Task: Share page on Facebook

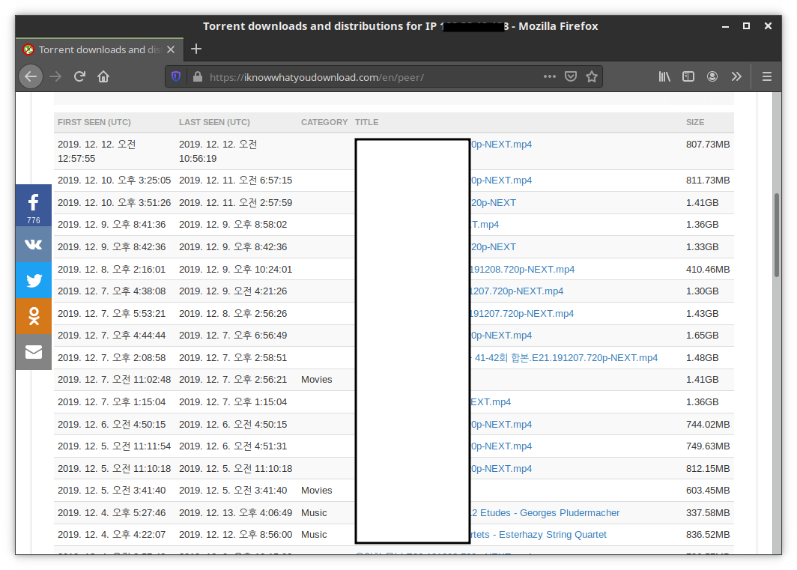Action: 34,205
